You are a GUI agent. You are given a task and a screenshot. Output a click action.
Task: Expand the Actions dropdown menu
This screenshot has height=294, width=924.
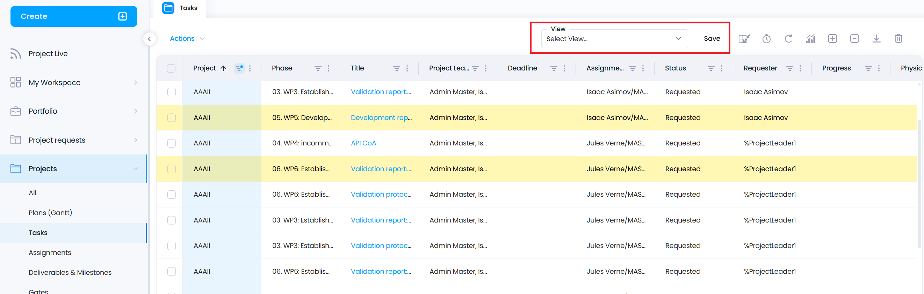(x=187, y=39)
